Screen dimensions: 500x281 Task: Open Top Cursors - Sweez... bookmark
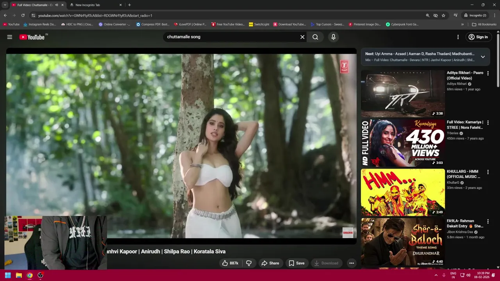click(327, 24)
